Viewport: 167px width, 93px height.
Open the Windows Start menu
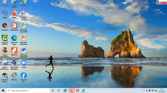[3, 90]
